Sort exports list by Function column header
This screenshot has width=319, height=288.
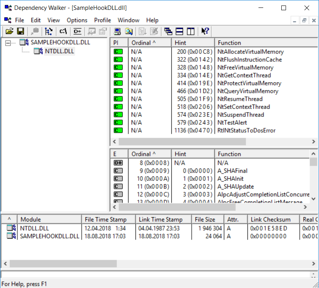click(262, 154)
